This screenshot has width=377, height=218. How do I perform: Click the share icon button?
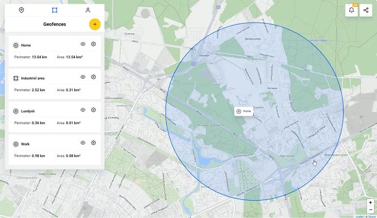coord(366,10)
